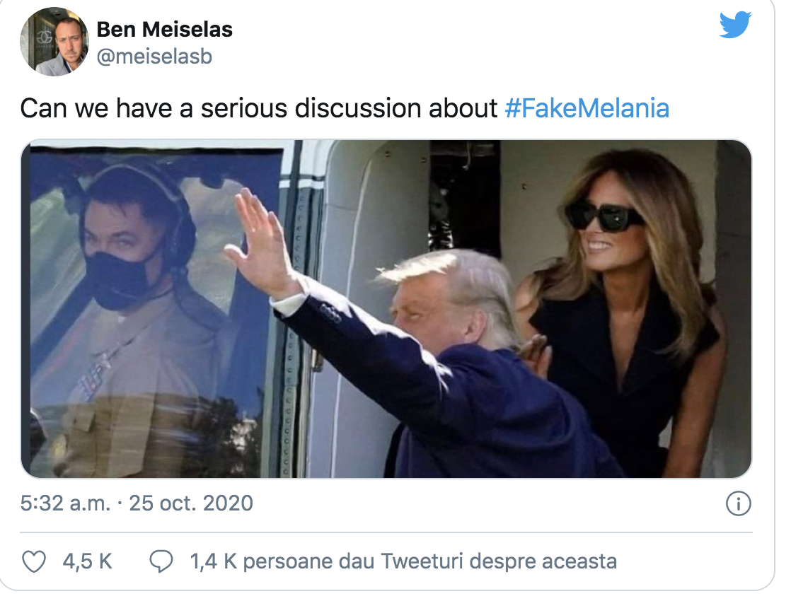Click the "Ben Meiselas" display name
The height and width of the screenshot is (601, 791).
[x=164, y=30]
